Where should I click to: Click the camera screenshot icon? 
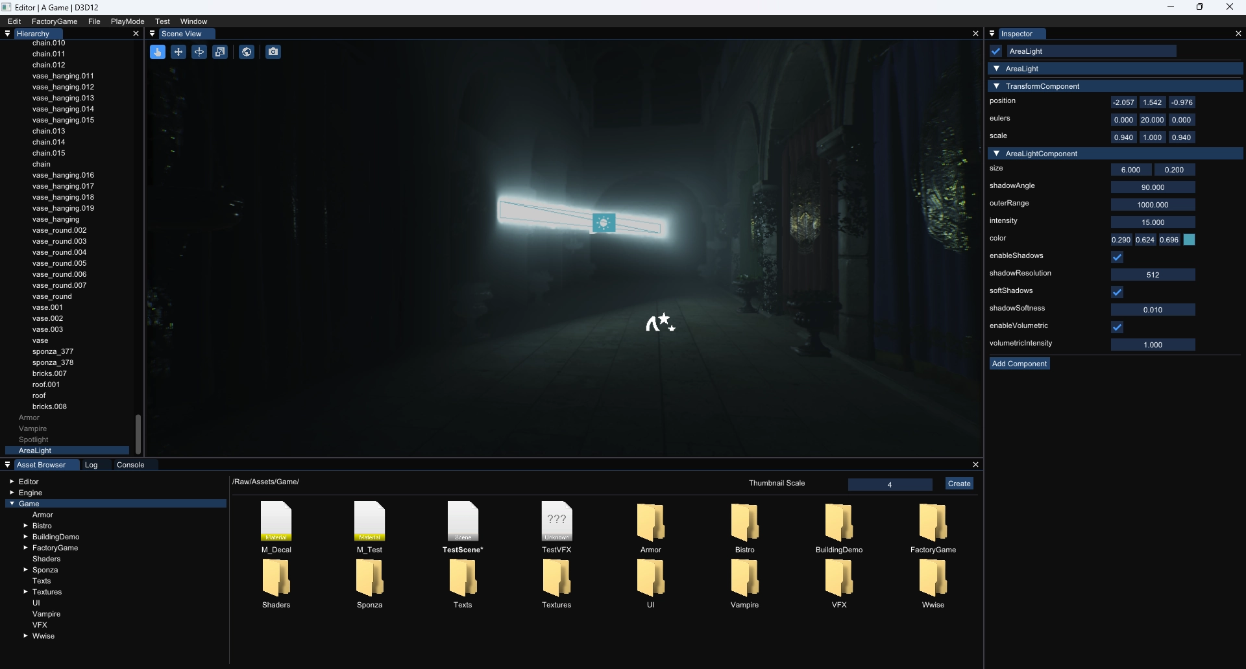273,52
